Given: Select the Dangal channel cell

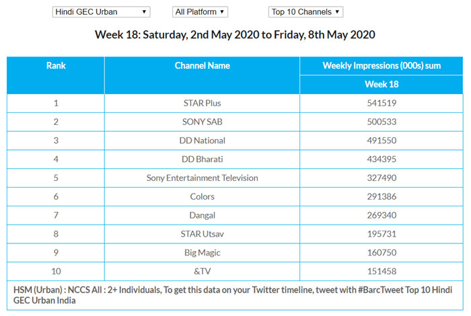Looking at the screenshot, I should coord(202,216).
